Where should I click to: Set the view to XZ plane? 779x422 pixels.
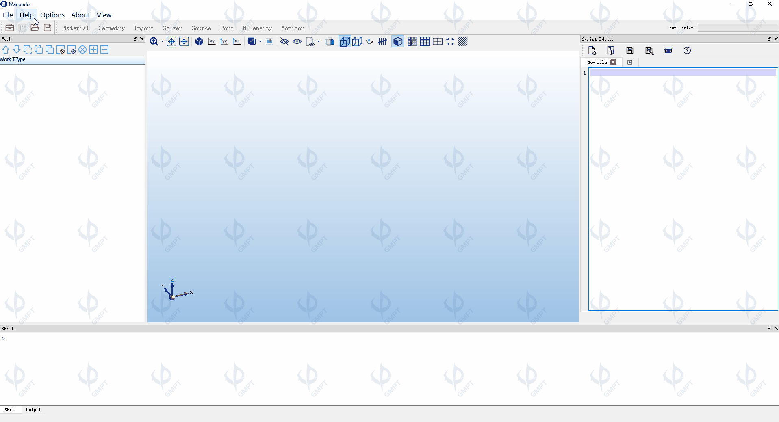pos(237,41)
